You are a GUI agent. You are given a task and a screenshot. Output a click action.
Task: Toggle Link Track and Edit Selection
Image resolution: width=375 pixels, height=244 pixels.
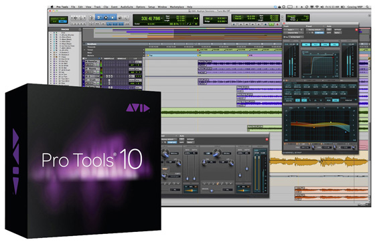click(x=121, y=24)
